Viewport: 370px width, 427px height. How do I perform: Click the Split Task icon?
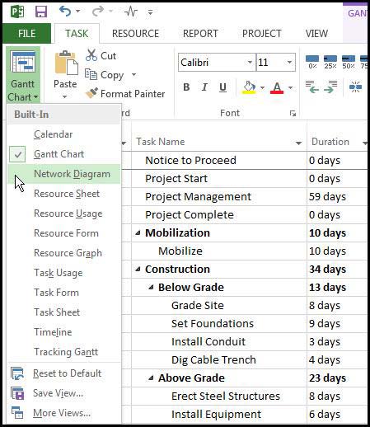(x=355, y=87)
